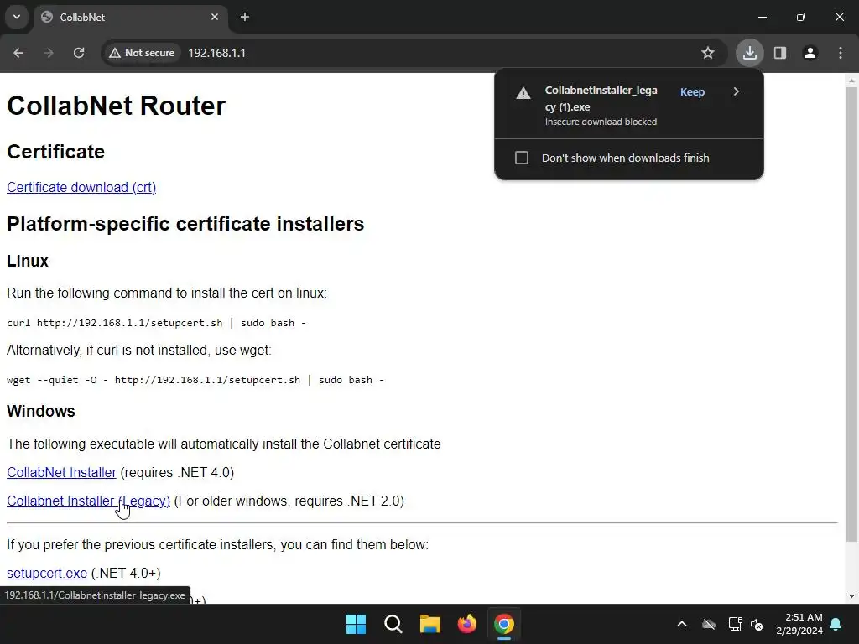Minimize the Chrome window

coord(763,17)
